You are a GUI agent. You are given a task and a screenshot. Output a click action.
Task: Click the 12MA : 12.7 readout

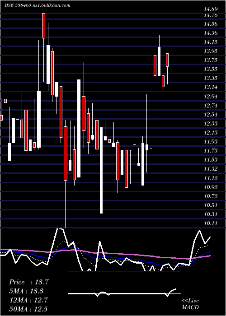28,300
